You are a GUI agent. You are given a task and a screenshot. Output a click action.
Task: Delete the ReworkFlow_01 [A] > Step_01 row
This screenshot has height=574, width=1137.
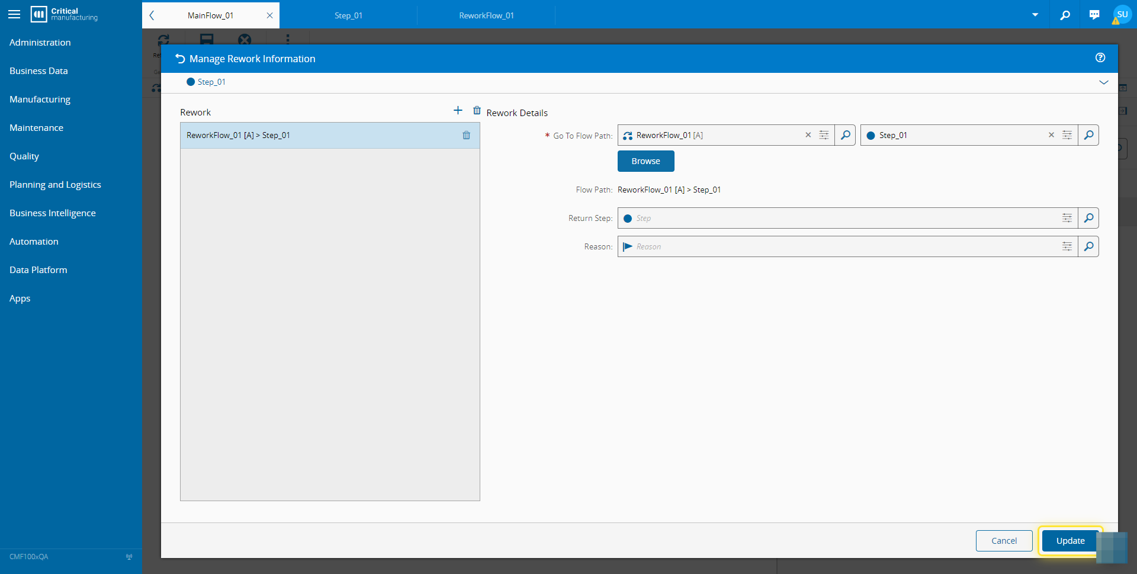(x=466, y=136)
